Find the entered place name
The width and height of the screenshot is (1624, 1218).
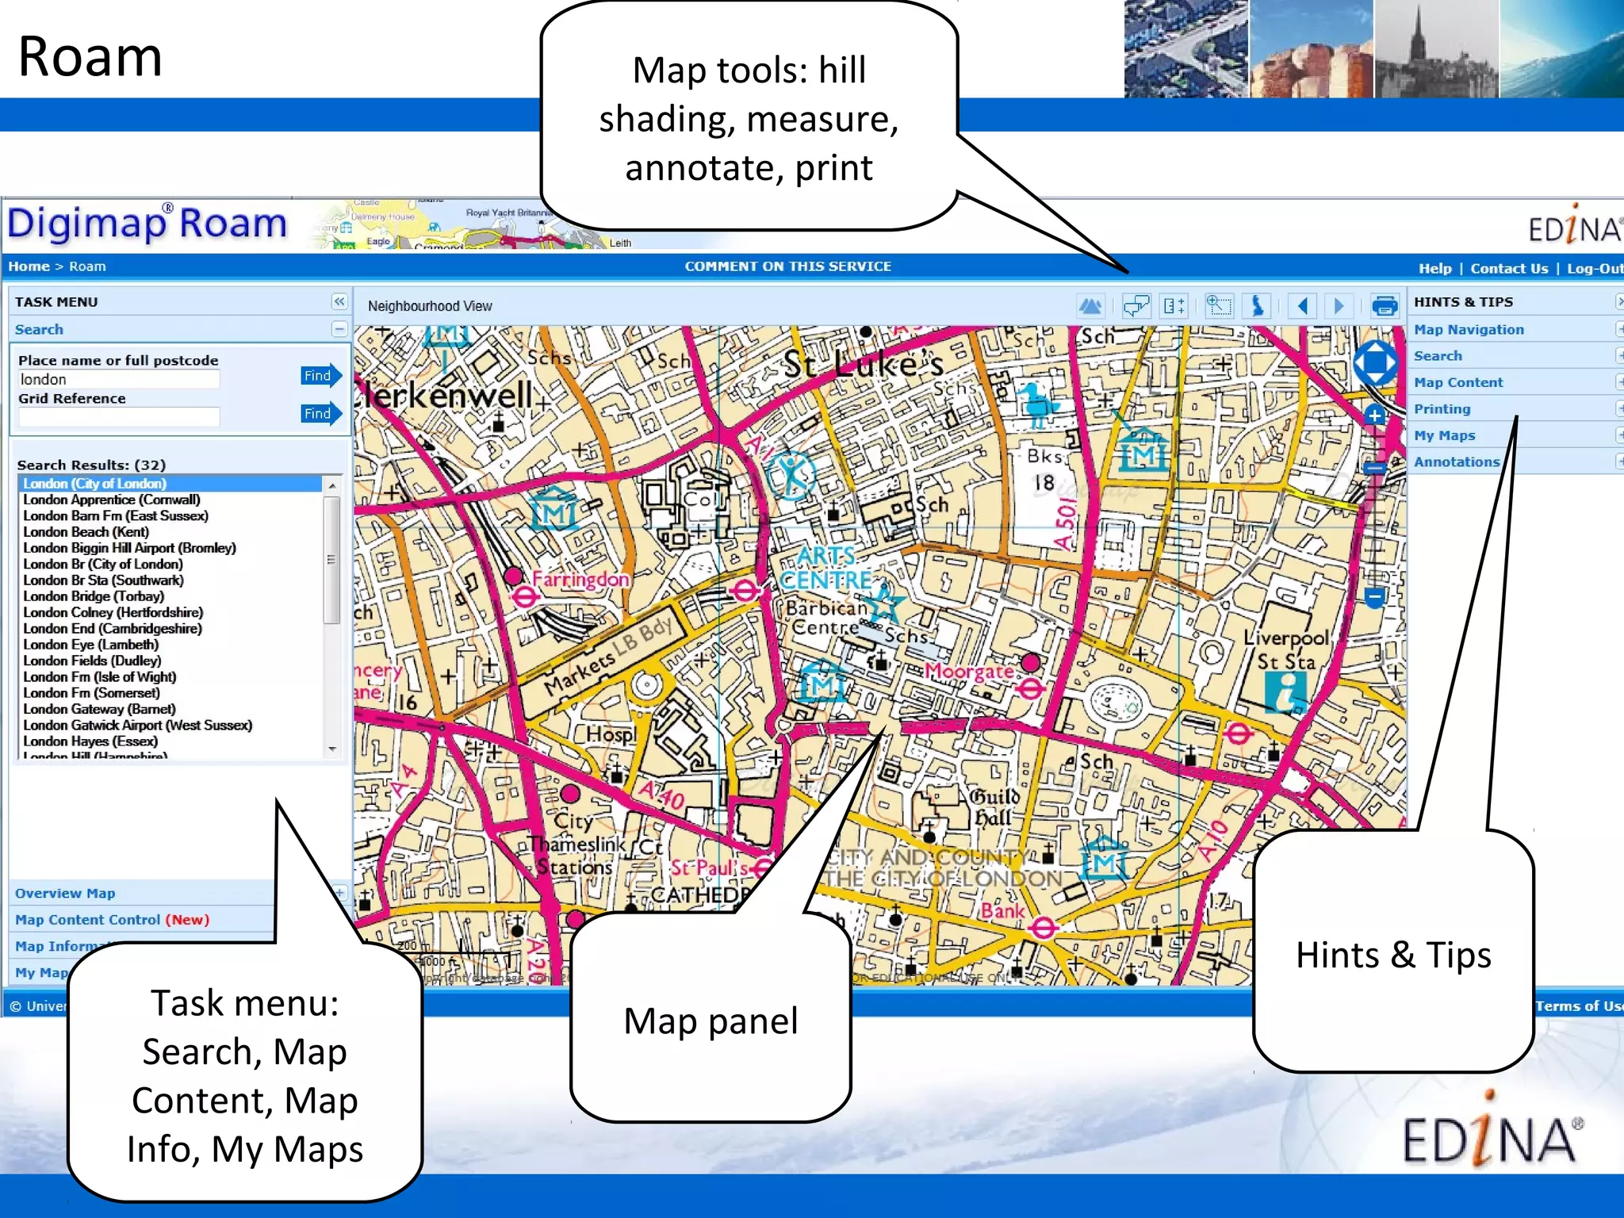(321, 376)
